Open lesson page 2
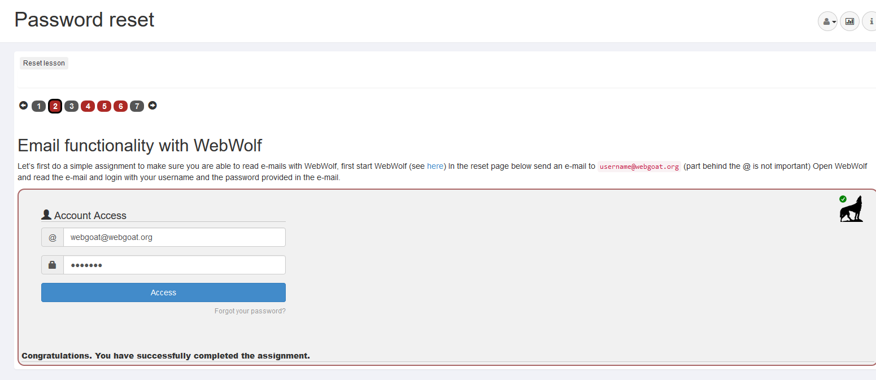 coord(55,106)
